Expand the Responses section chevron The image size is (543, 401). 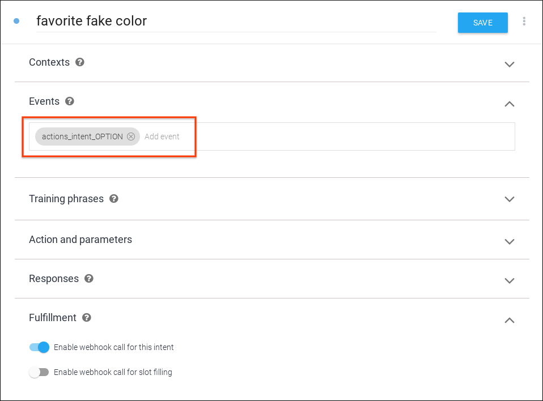click(510, 280)
